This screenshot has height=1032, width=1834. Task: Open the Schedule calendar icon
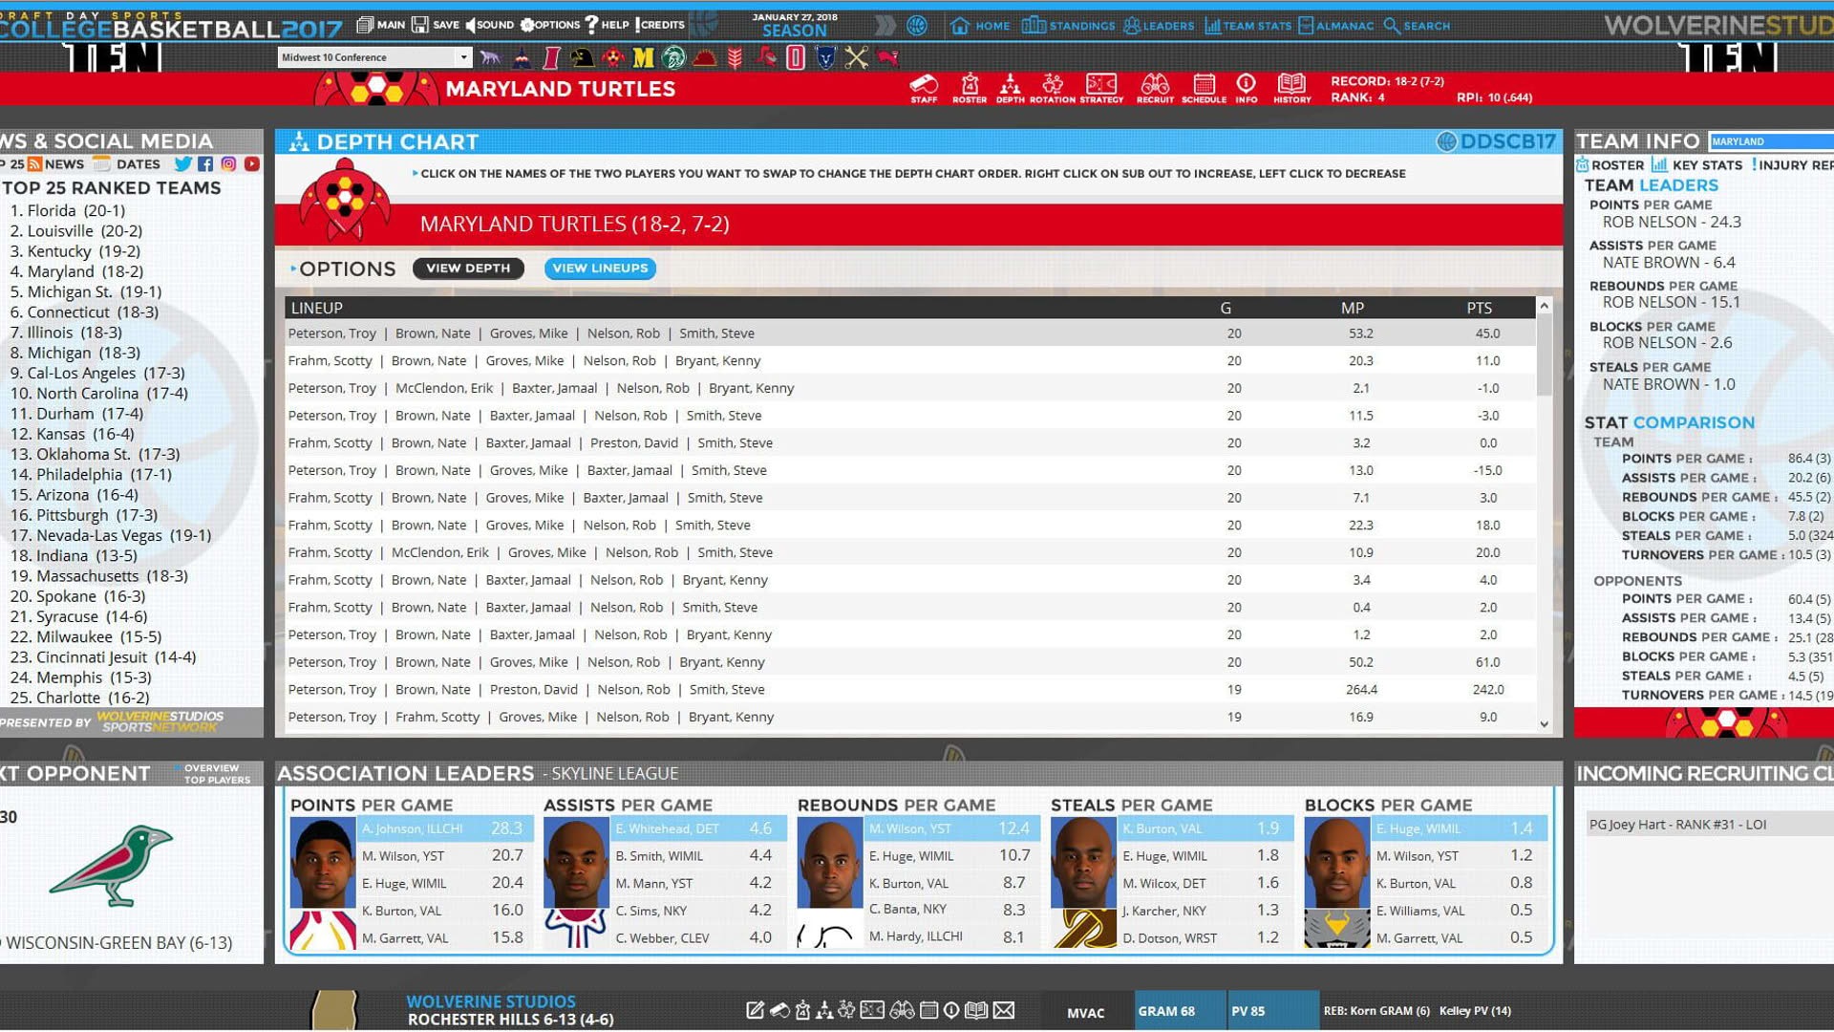tap(1204, 88)
